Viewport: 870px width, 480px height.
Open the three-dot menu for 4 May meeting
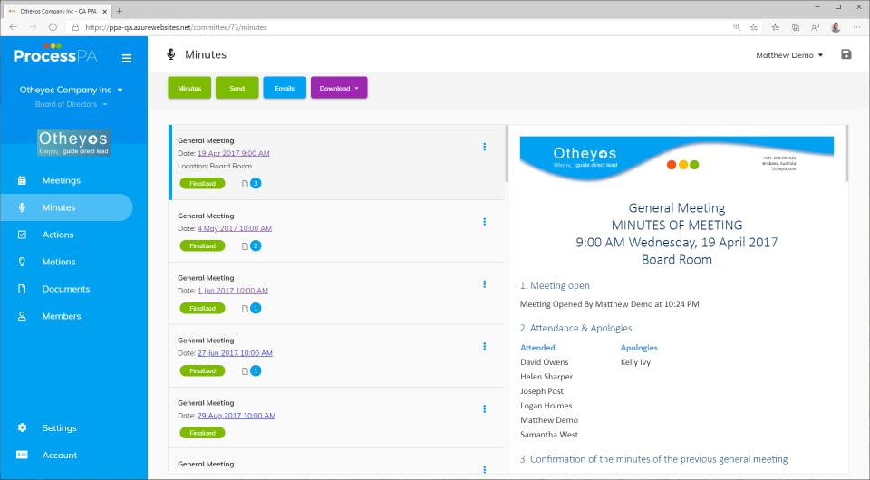(484, 222)
